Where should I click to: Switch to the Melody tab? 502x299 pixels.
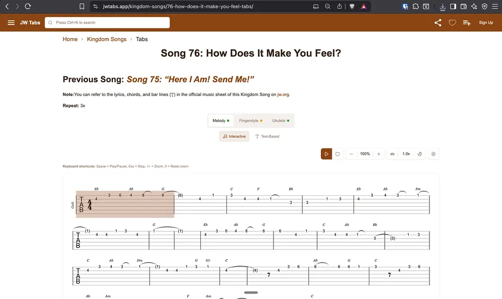click(x=221, y=121)
